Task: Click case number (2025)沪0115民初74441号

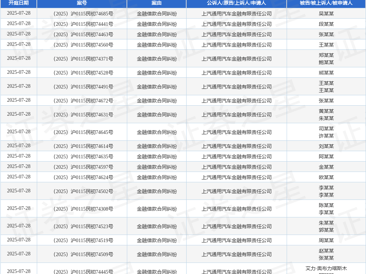Action: tap(83, 24)
